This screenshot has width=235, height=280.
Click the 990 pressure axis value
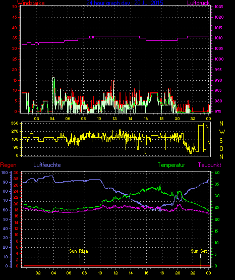[x=218, y=80]
